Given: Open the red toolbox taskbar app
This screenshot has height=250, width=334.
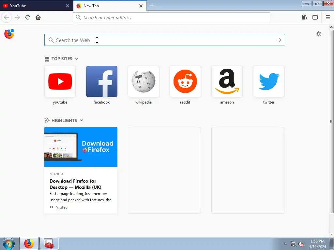Looking at the screenshot, I should coord(49,243).
